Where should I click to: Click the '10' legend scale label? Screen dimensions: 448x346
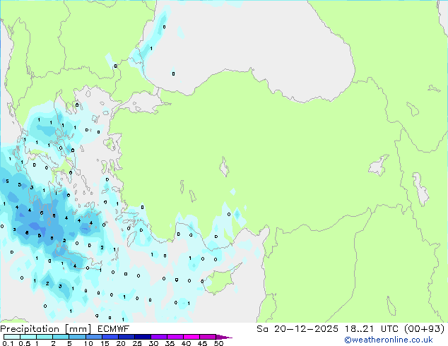click(88, 343)
